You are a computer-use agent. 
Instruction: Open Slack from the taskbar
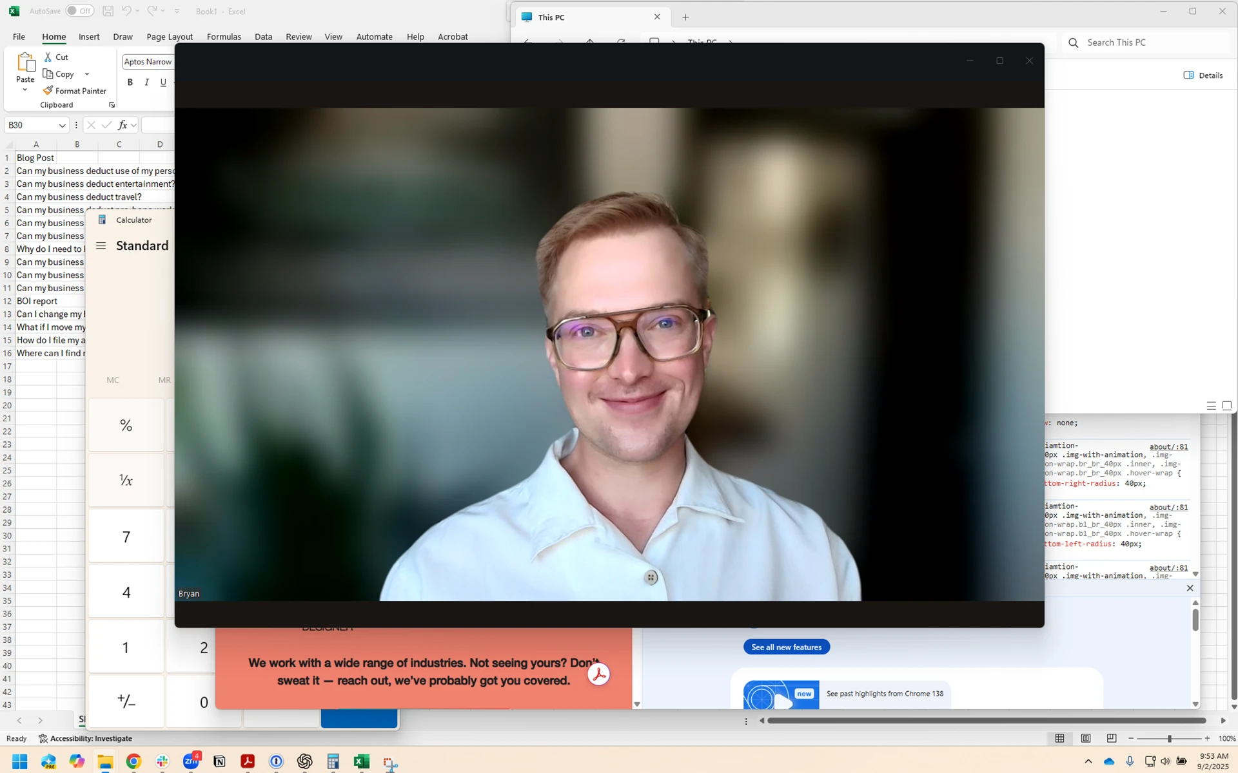[x=162, y=761]
